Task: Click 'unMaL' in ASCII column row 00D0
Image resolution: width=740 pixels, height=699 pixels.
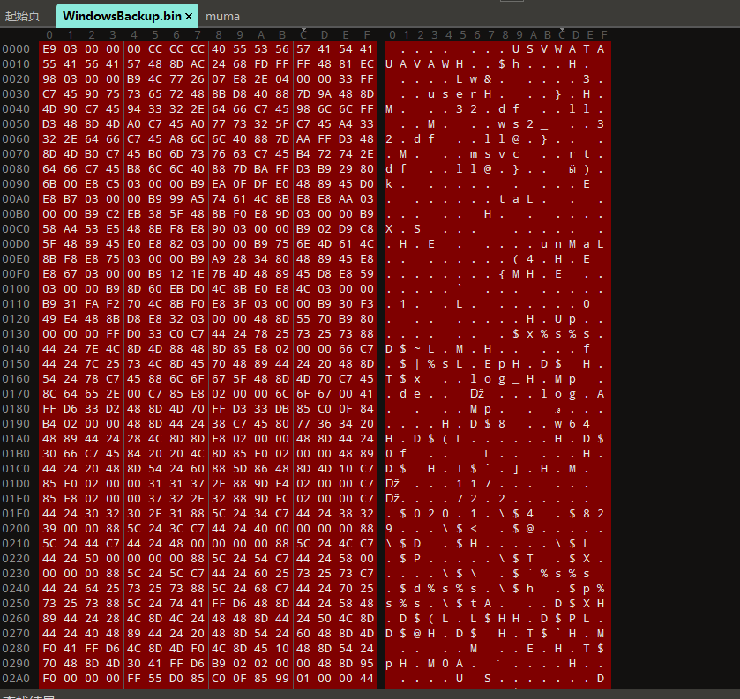Action: (572, 244)
